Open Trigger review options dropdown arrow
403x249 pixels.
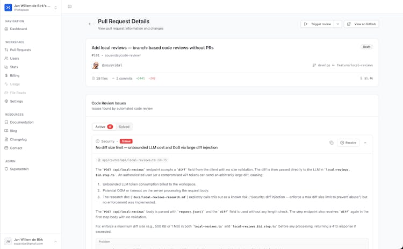click(338, 24)
